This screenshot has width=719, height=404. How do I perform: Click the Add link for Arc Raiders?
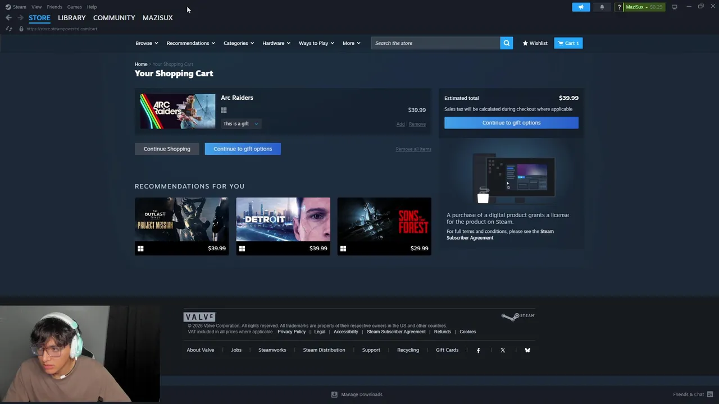(x=401, y=124)
